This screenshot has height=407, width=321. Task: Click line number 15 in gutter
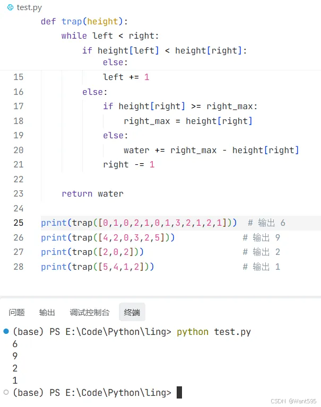coord(19,77)
